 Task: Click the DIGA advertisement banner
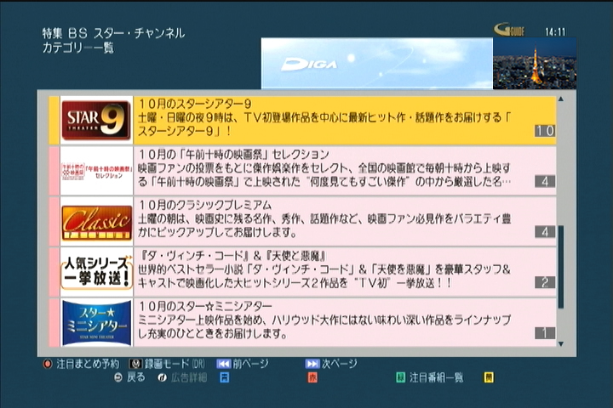(x=376, y=64)
